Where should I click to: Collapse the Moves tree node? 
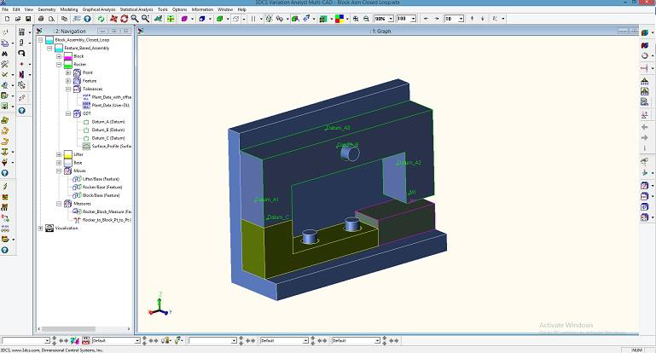(x=59, y=171)
